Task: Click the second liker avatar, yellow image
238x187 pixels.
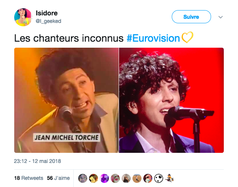Action: (x=94, y=178)
